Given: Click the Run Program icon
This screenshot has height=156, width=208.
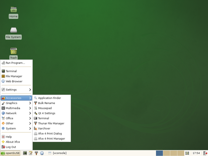Looking at the screenshot, I should [x=3, y=63].
